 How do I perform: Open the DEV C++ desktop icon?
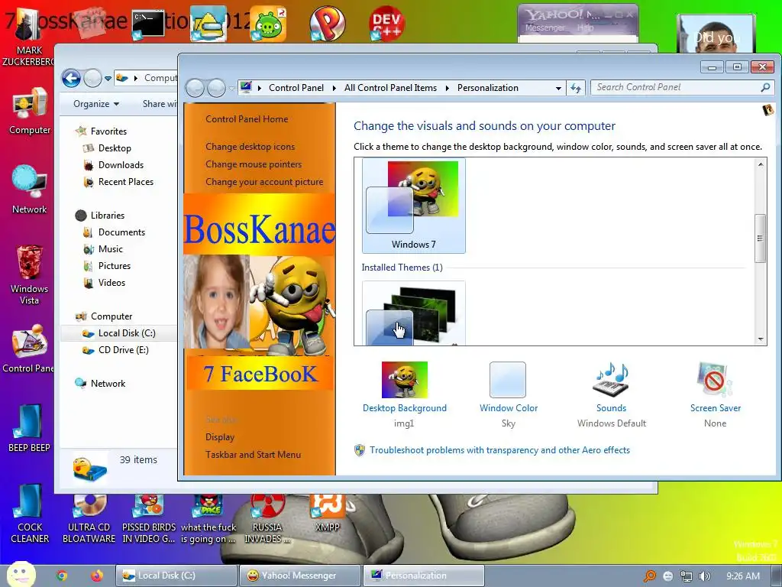pos(386,23)
